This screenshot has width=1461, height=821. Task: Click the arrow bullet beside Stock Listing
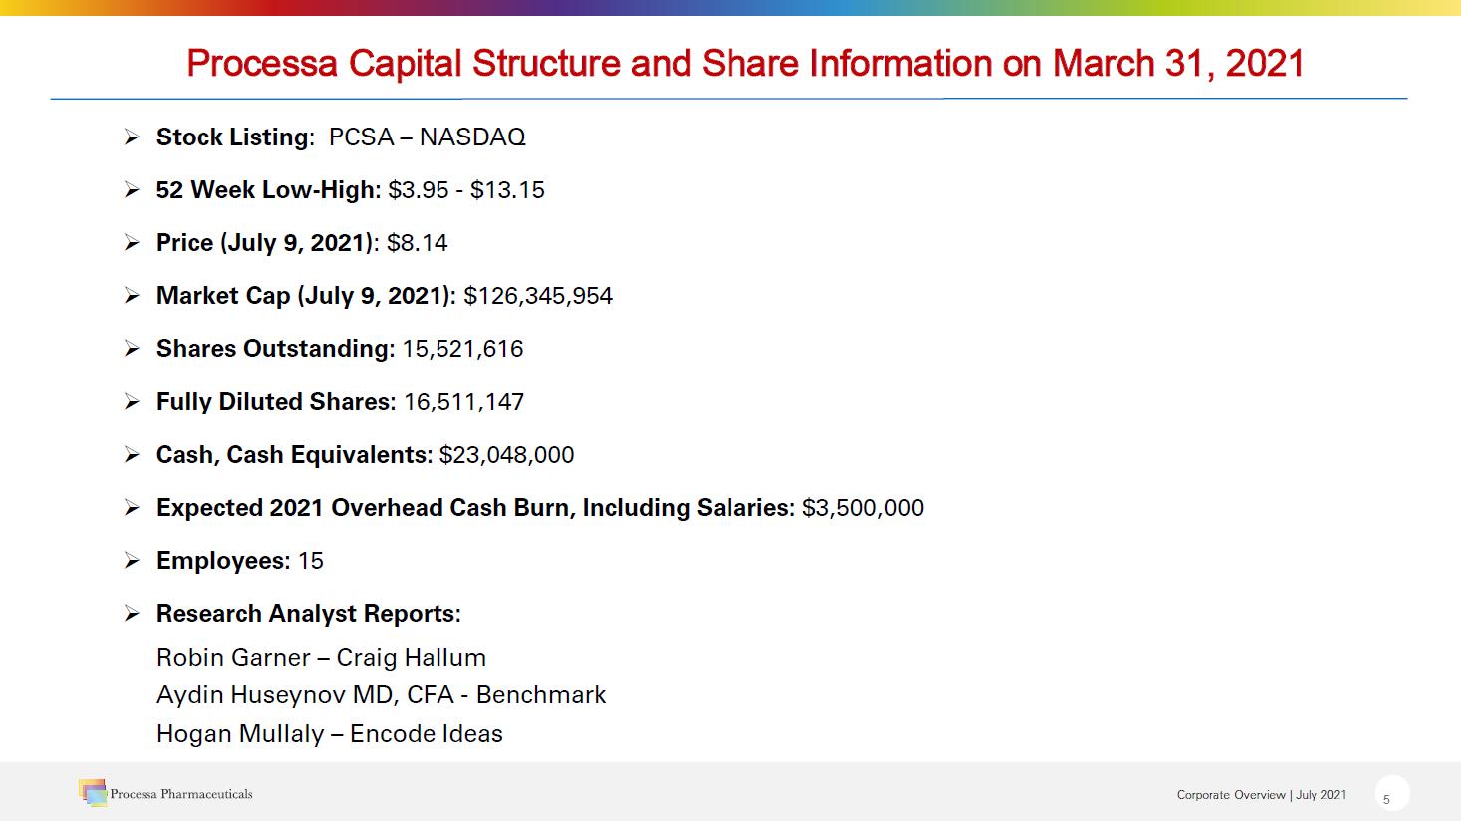(x=132, y=137)
